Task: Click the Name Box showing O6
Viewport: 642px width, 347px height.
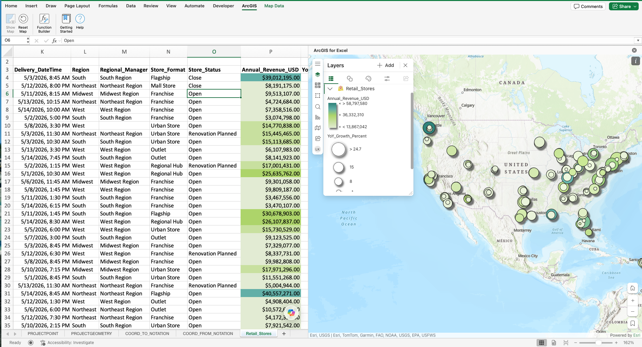Action: pos(13,40)
